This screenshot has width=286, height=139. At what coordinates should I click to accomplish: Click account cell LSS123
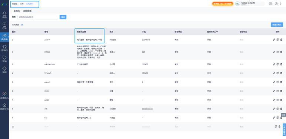click(47, 52)
